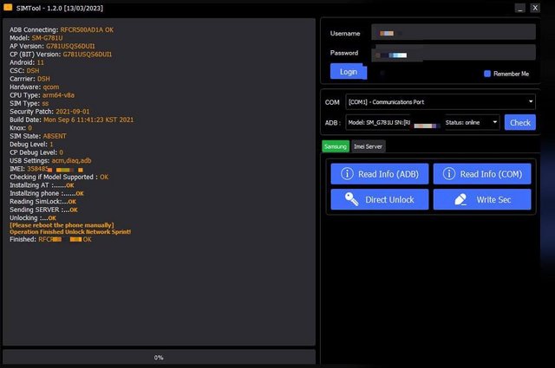Check the ADB device connection

click(x=520, y=122)
